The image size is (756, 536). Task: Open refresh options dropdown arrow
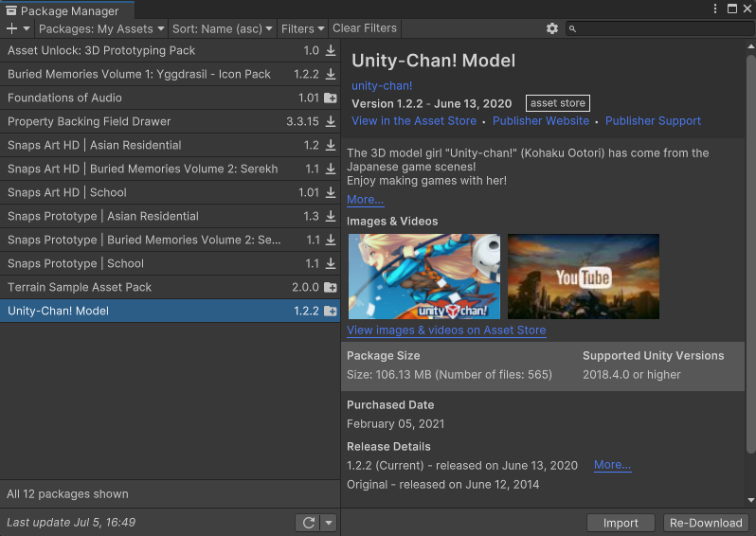[329, 523]
